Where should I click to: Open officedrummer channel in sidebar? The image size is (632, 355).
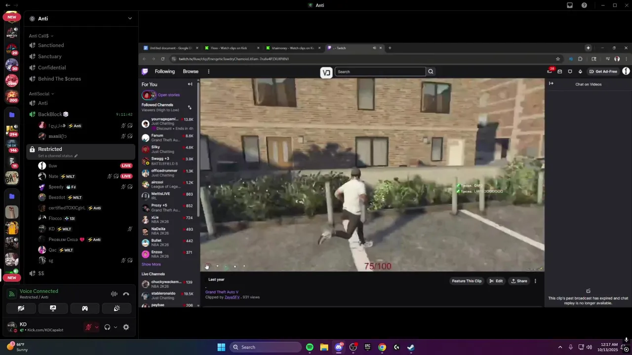[168, 173]
